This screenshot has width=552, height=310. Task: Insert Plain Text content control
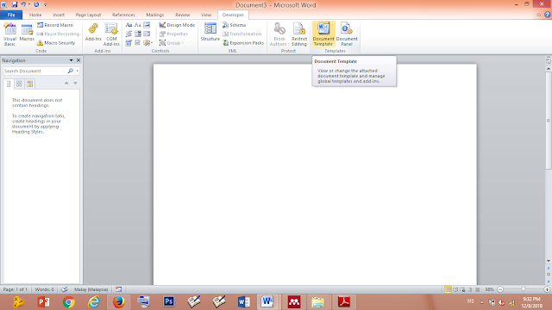pos(138,25)
